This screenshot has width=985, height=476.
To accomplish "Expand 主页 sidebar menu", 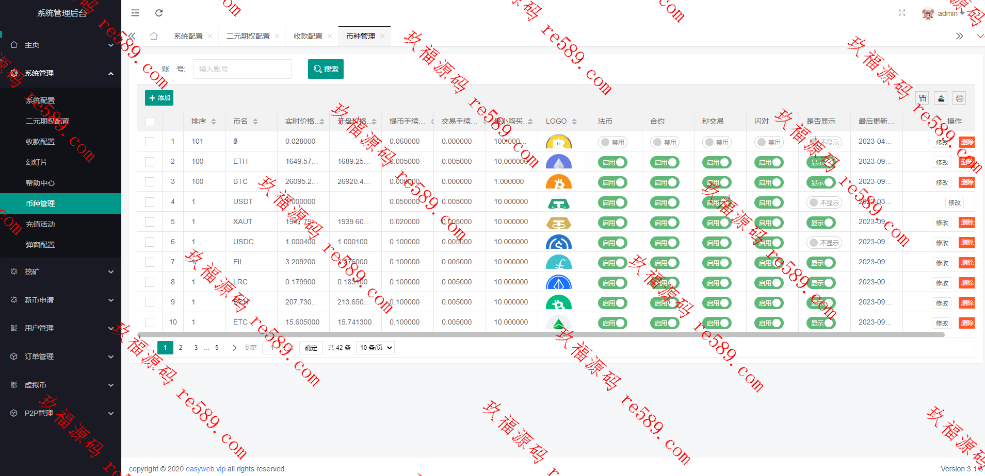I will [x=60, y=45].
